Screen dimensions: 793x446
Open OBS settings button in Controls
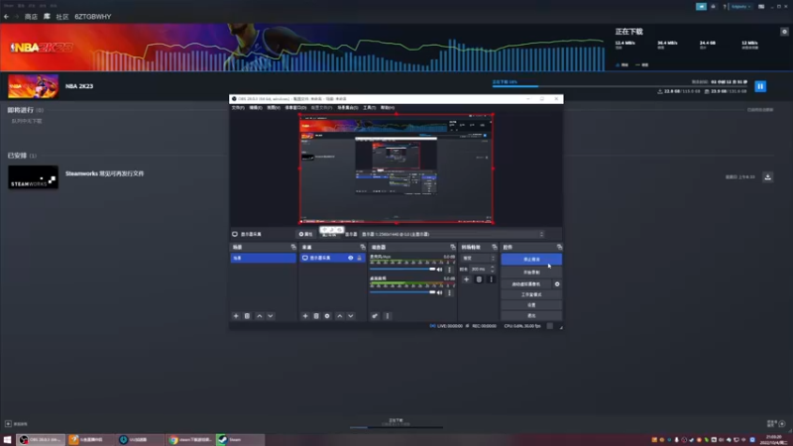coord(531,305)
